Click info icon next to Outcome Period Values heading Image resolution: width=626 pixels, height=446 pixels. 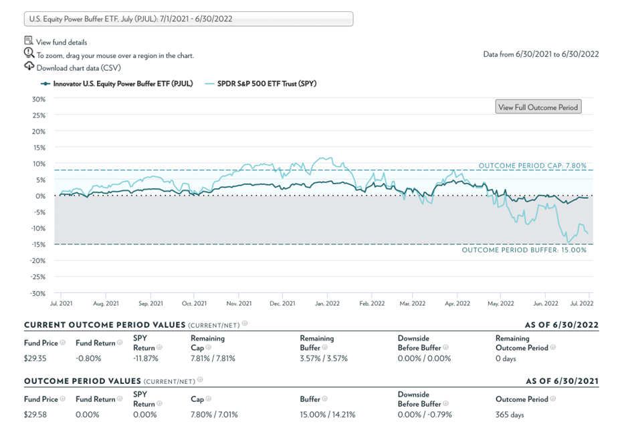[x=200, y=380]
